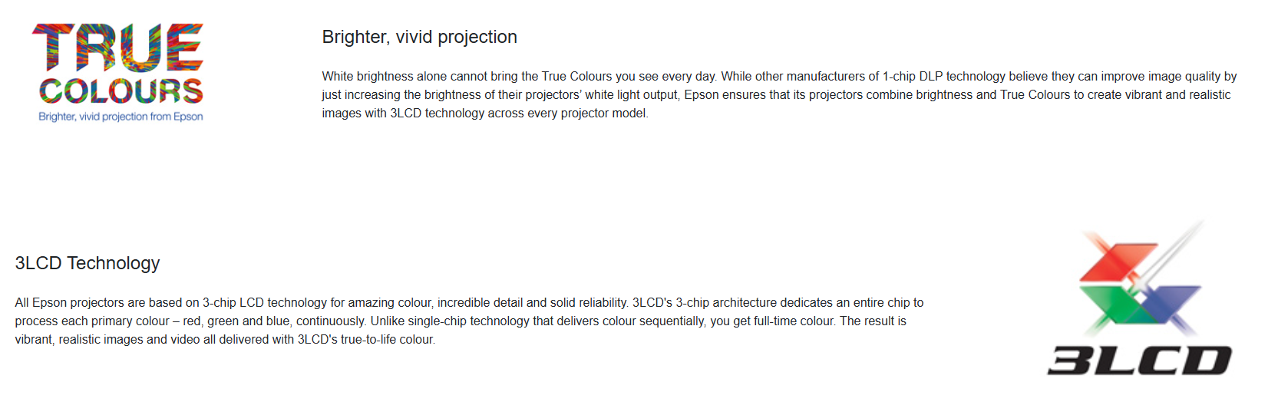Click the word COLOURS in the logo
1278x405 pixels.
pyautogui.click(x=121, y=91)
